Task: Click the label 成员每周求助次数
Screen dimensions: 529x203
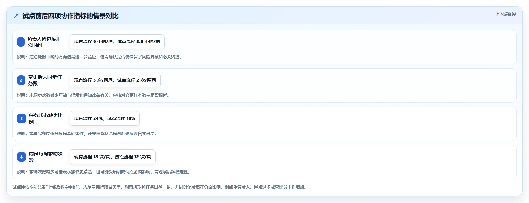Action: click(x=46, y=157)
